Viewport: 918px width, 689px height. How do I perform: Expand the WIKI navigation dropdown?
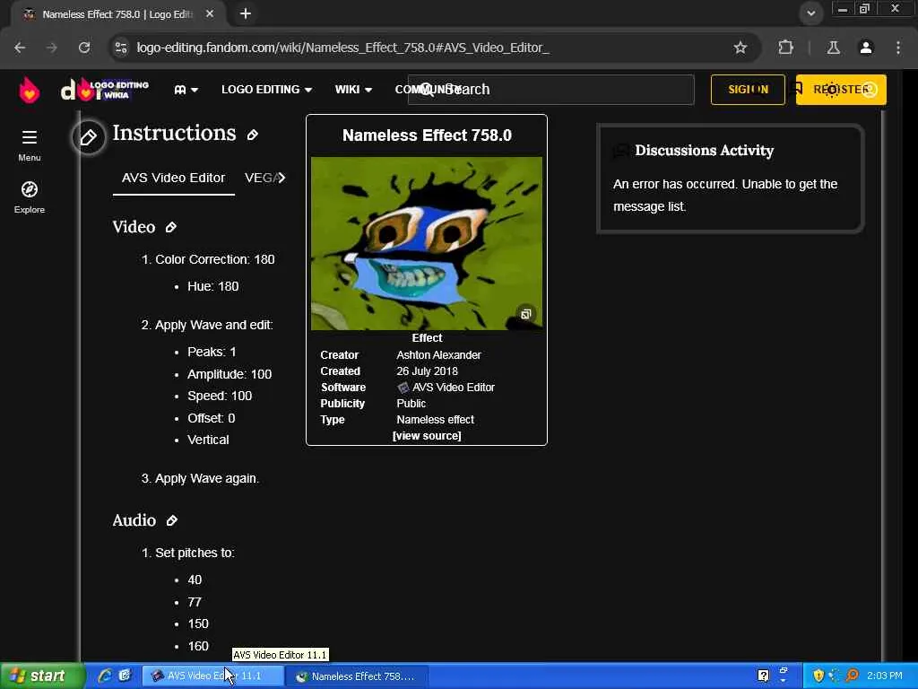pyautogui.click(x=353, y=90)
